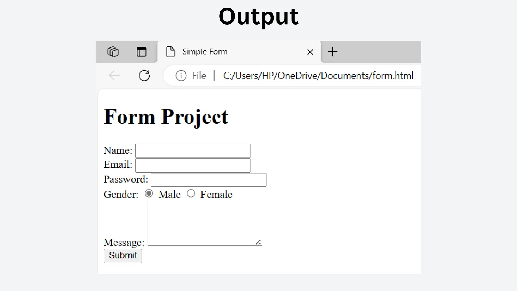Select the Female radio button
The height and width of the screenshot is (291, 517).
(191, 193)
